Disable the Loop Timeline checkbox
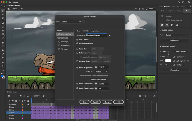This screenshot has width=192, height=121. coord(77,40)
